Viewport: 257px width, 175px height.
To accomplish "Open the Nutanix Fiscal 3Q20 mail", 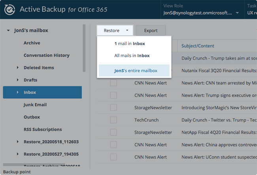I will 219,70.
